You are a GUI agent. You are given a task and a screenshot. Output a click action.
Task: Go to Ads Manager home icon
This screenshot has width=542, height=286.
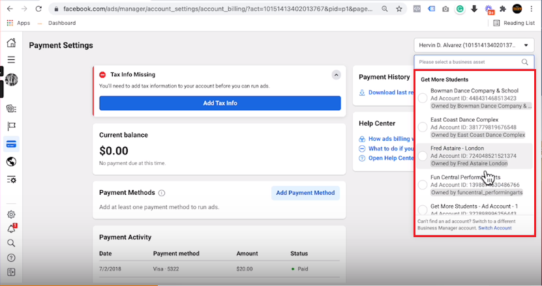click(11, 42)
